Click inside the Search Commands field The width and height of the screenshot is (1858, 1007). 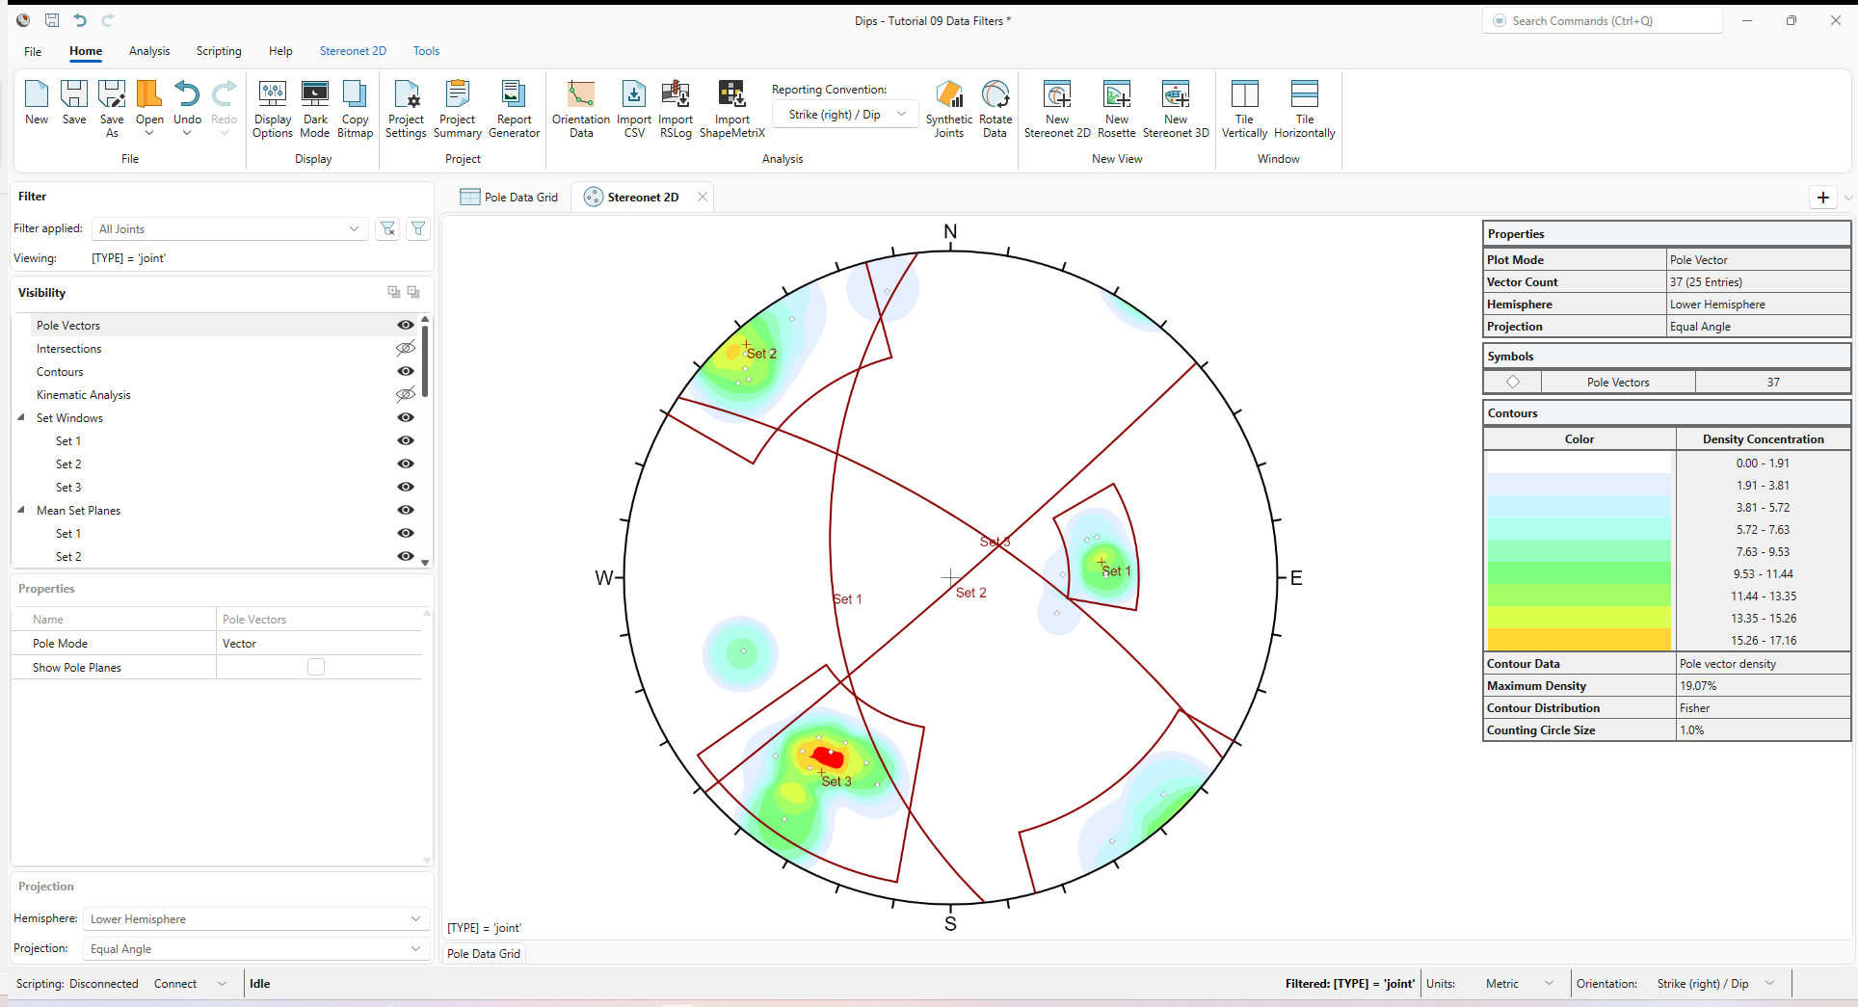tap(1602, 20)
